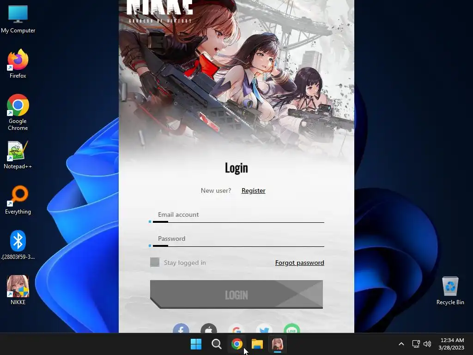Launch NIKKE from the desktop shortcut
473x355 pixels.
pos(18,290)
